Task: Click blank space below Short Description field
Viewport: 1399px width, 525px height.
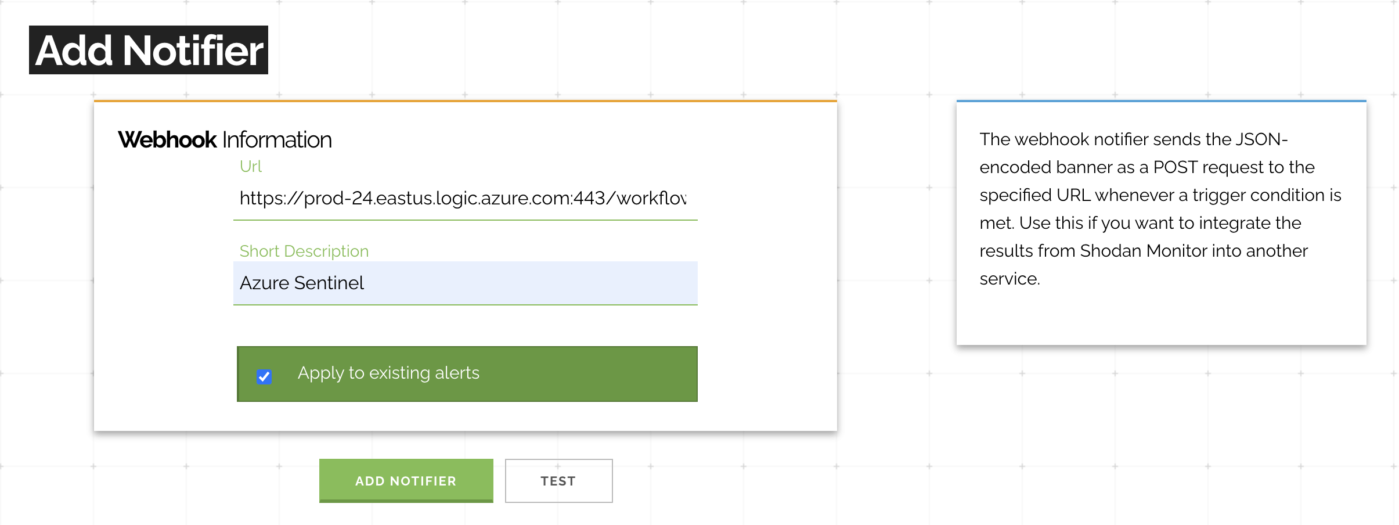Action: 465,325
